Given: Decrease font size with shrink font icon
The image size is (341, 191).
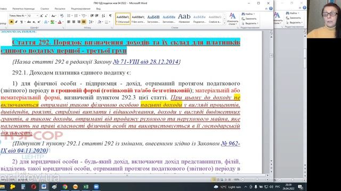Looking at the screenshot, I should click(46, 16).
